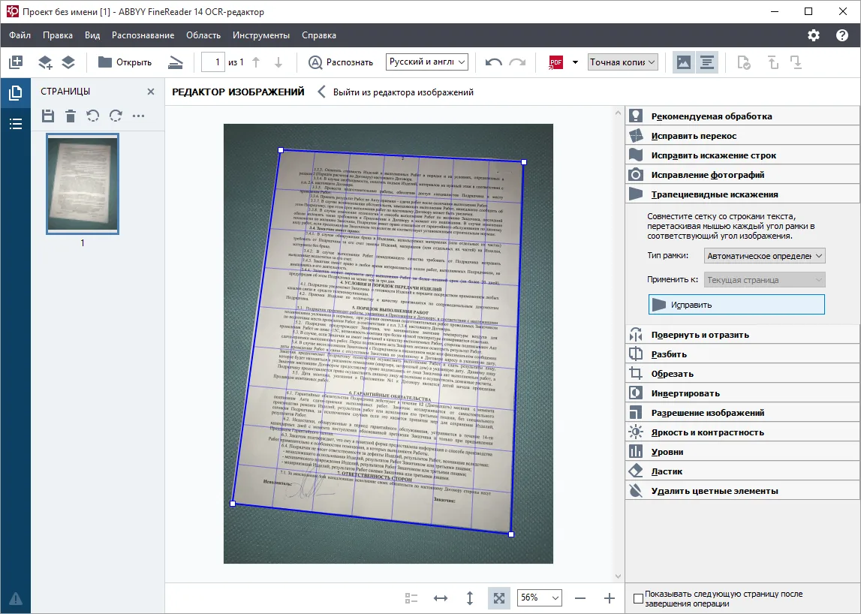Open the frame type (Тип рамки) dropdown

pos(764,255)
